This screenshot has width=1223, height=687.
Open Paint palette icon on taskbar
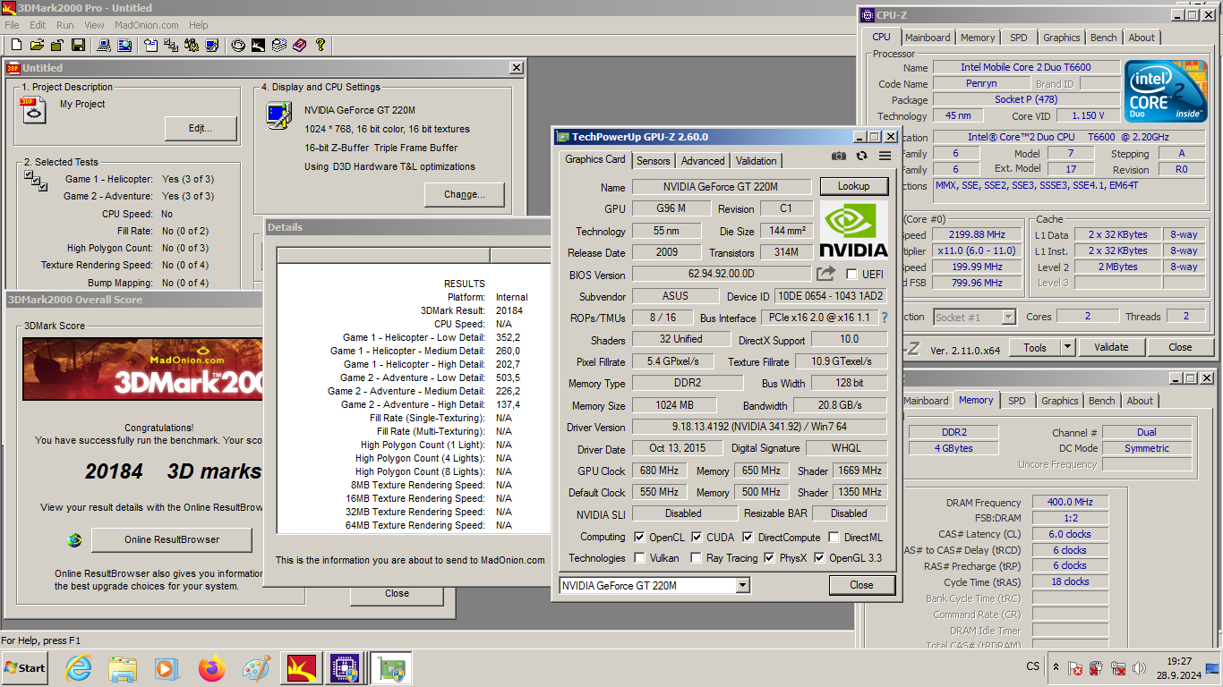pyautogui.click(x=257, y=668)
